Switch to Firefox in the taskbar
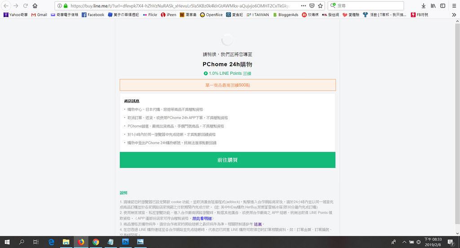This screenshot has height=248, width=460. [81, 242]
